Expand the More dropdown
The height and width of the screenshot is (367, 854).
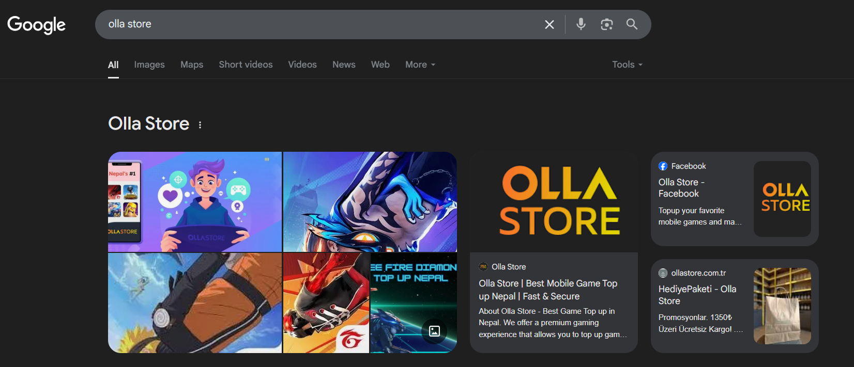point(420,65)
